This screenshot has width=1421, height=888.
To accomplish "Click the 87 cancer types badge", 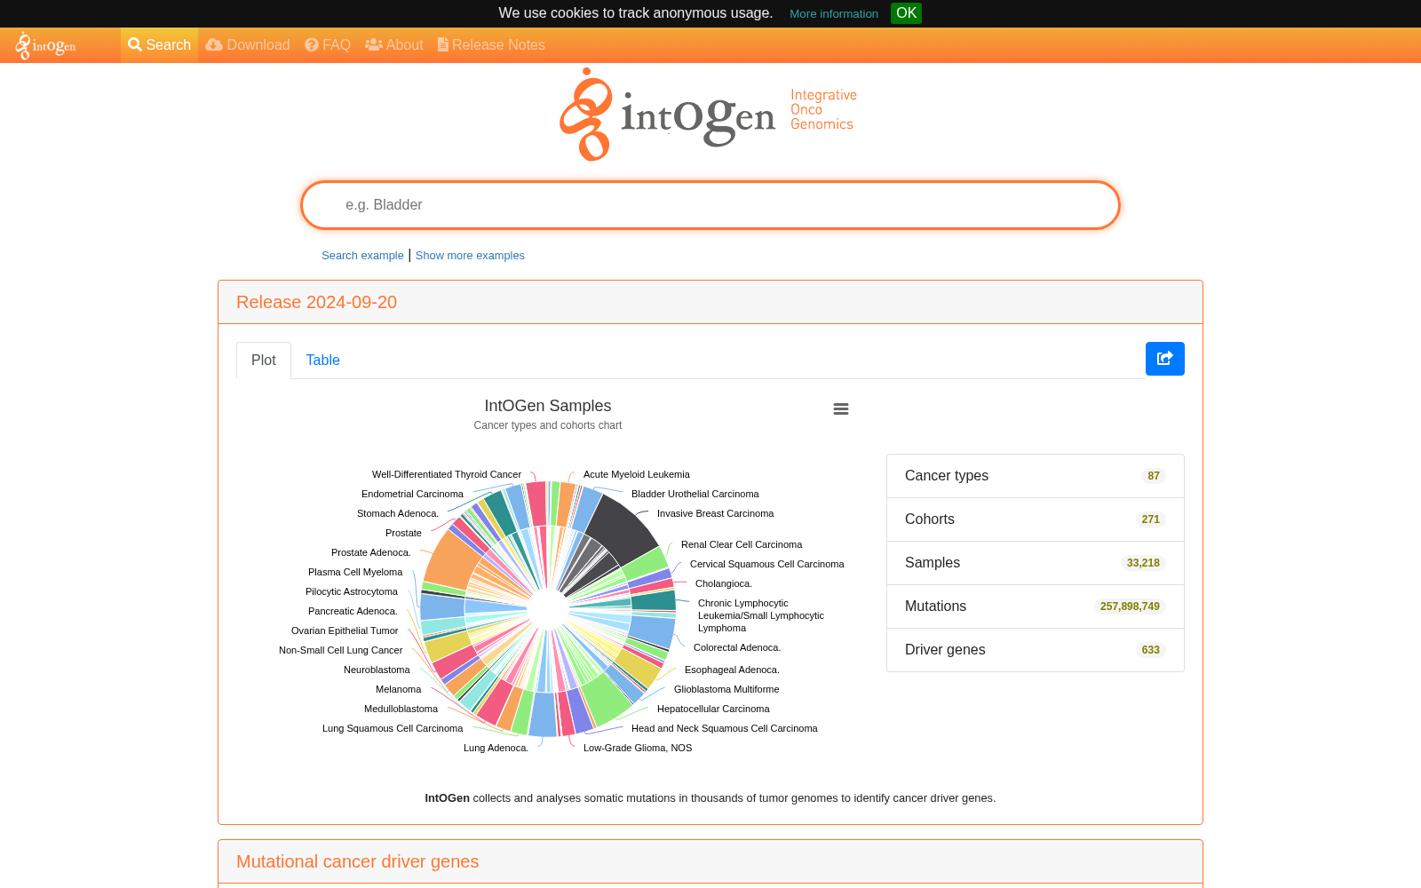I will coord(1154,476).
